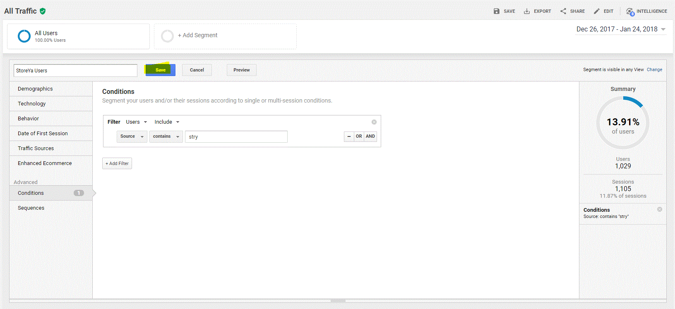Click the Save report icon in header

coord(497,11)
